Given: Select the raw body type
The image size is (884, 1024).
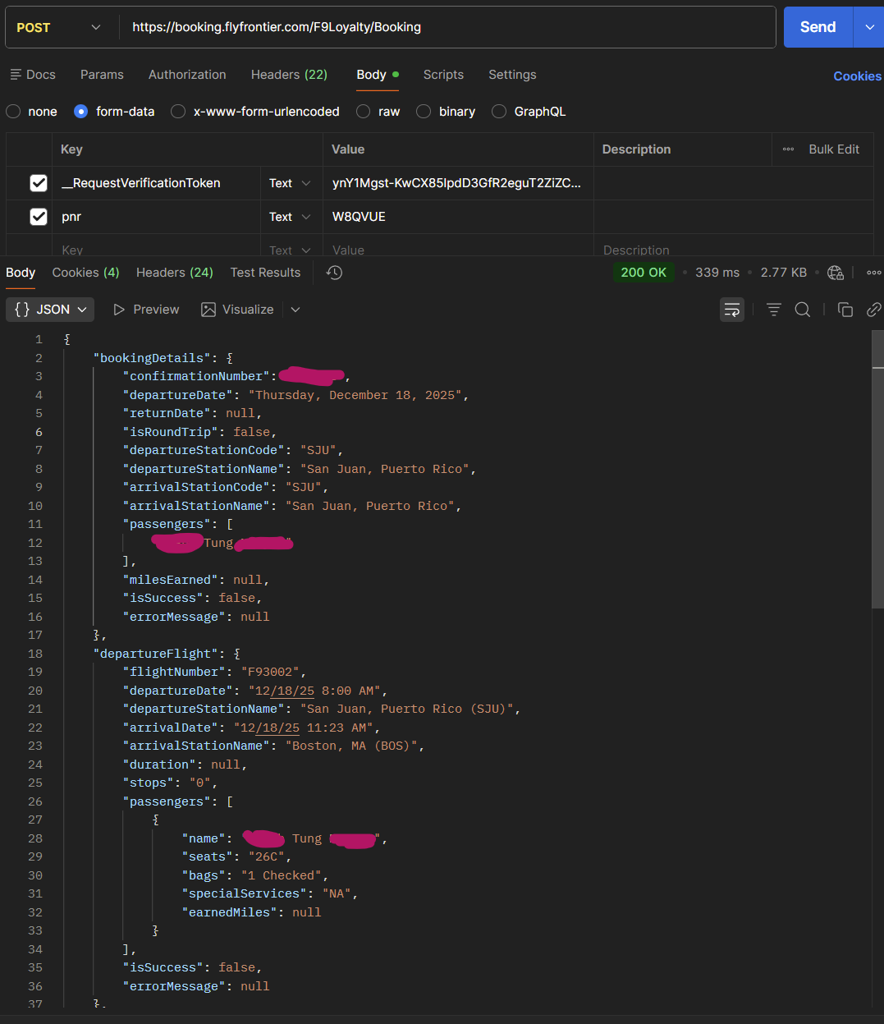Looking at the screenshot, I should click(x=363, y=112).
